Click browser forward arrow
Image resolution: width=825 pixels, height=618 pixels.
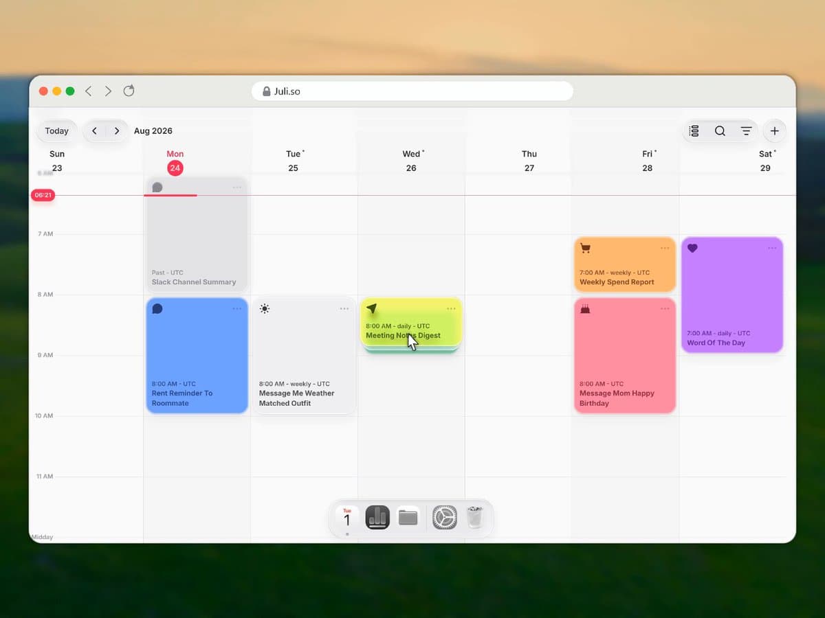click(x=108, y=91)
